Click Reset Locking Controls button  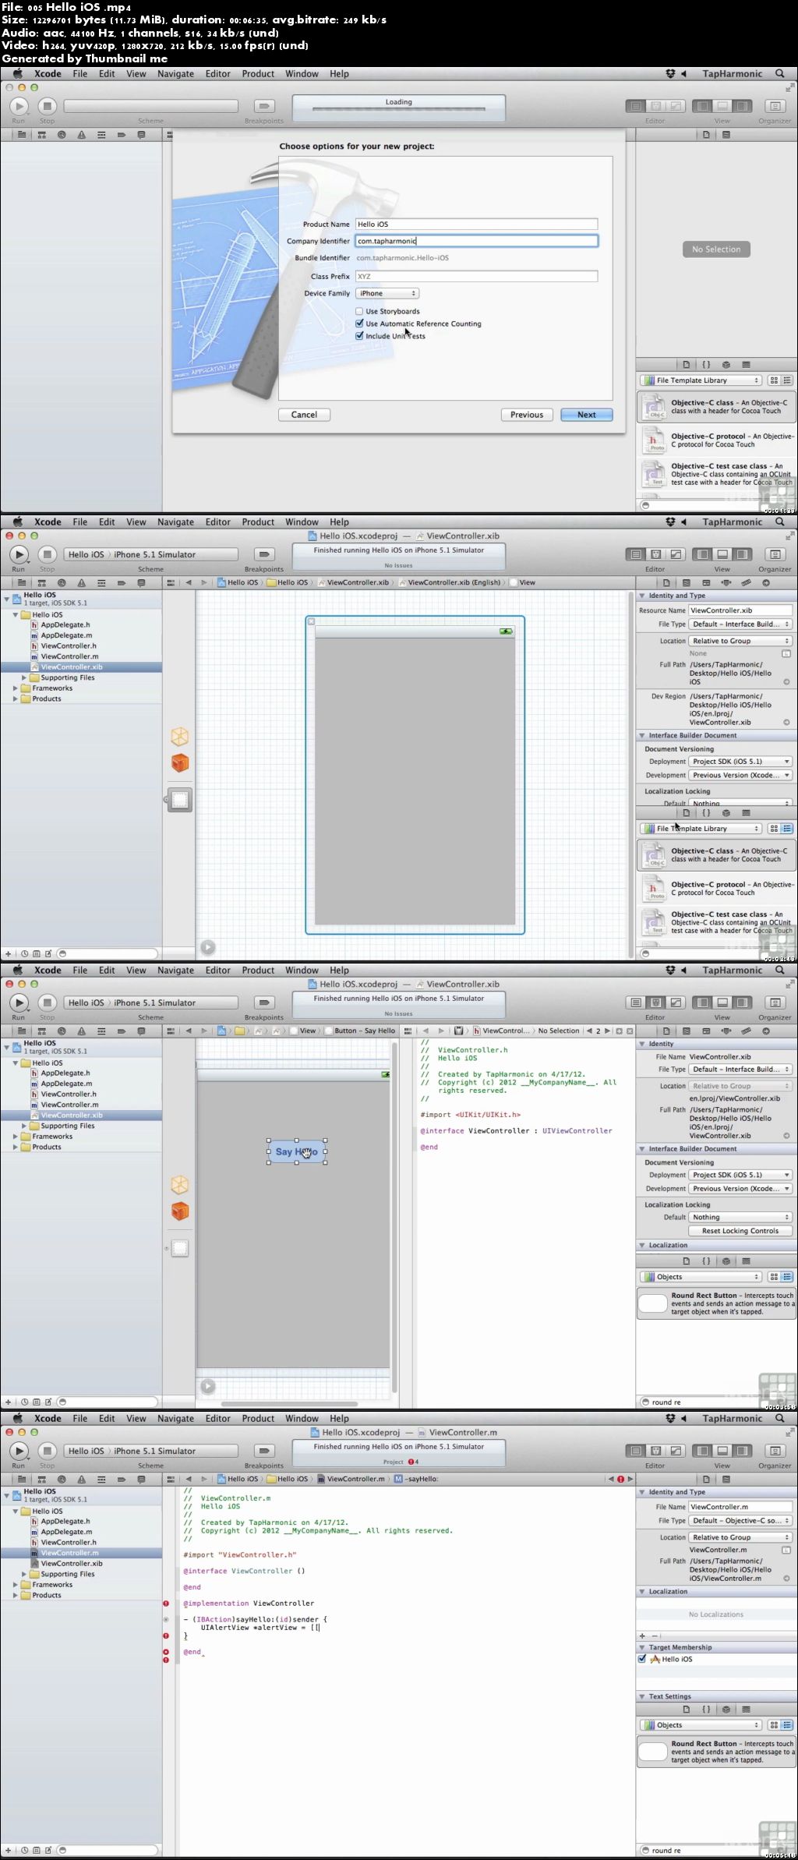click(740, 1231)
